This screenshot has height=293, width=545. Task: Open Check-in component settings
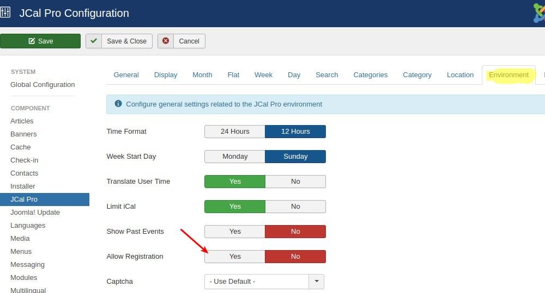point(25,160)
